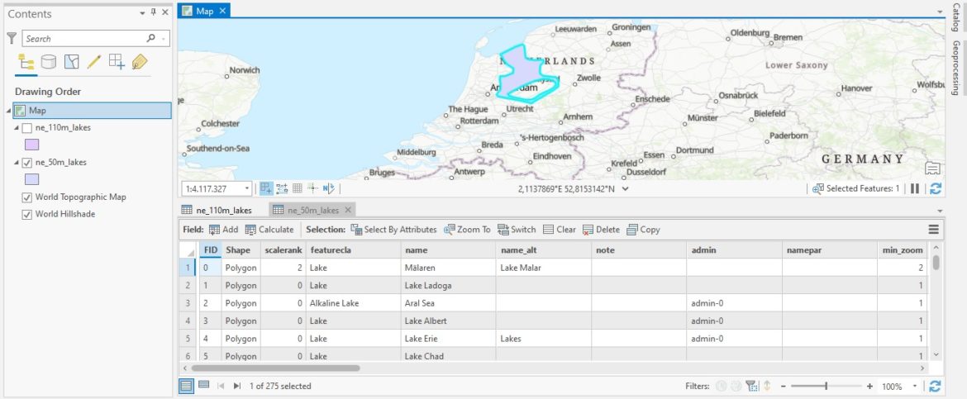Click the List By Snapping icon

(117, 62)
